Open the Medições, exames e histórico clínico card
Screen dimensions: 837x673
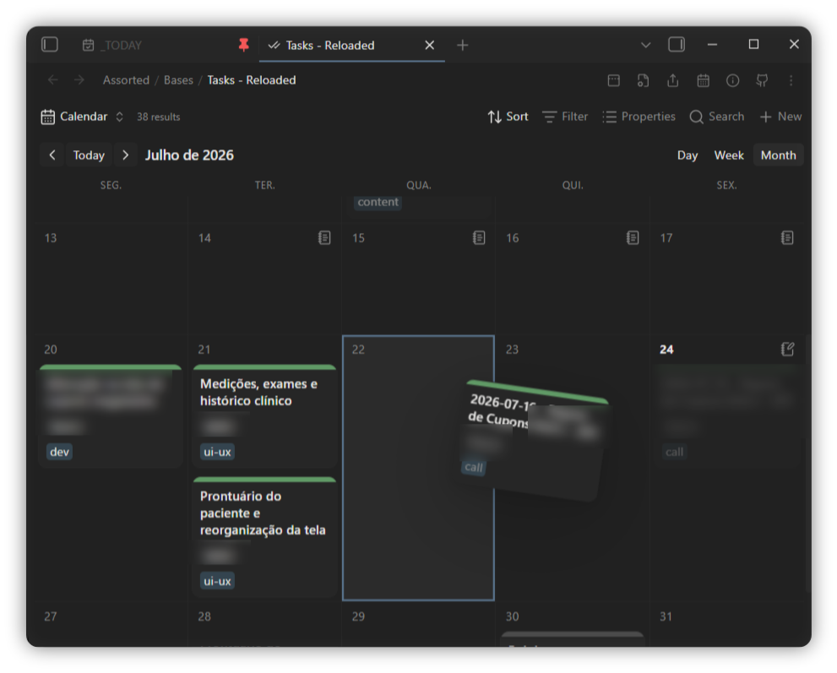point(264,416)
